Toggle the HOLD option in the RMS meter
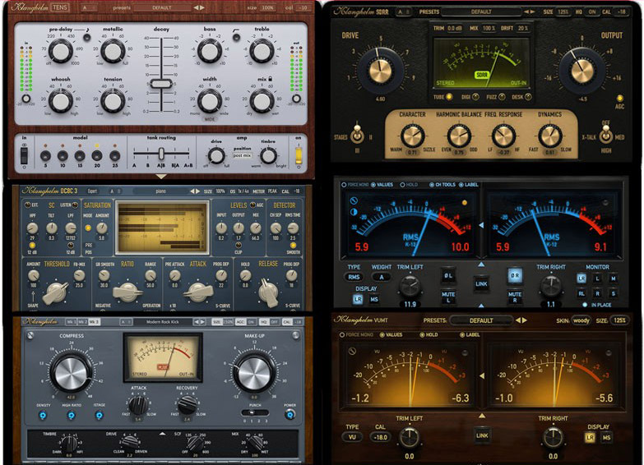The height and width of the screenshot is (465, 644). (x=403, y=185)
